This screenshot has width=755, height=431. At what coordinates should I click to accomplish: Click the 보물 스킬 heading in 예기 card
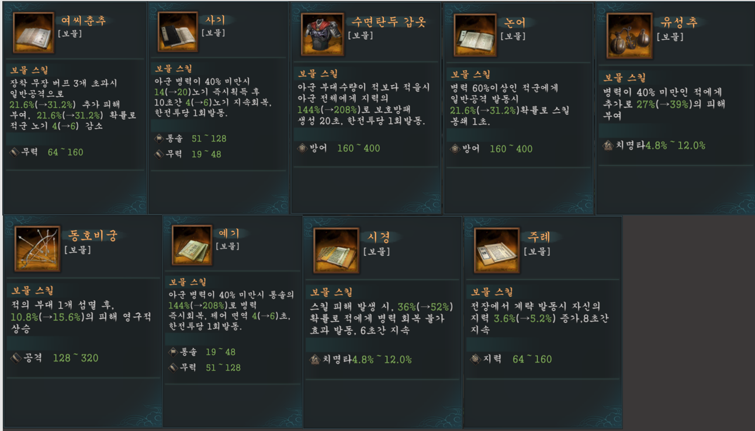188,283
